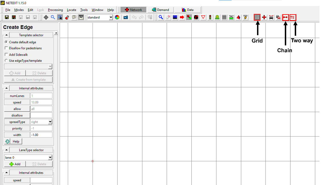This screenshot has height=185, width=322.
Task: Select the inspect mode magnifier icon
Action: coord(161,17)
